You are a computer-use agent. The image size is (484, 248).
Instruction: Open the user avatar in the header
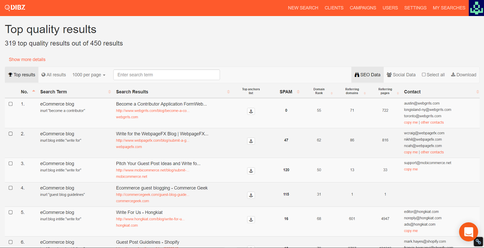[476, 8]
